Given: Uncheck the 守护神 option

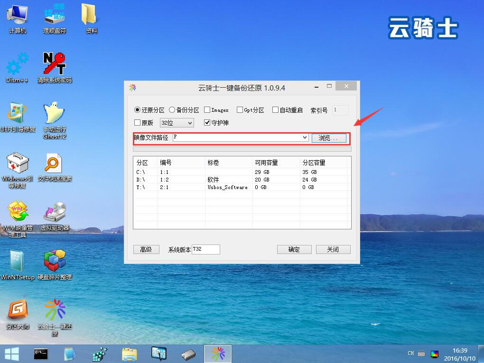Looking at the screenshot, I should (x=207, y=122).
